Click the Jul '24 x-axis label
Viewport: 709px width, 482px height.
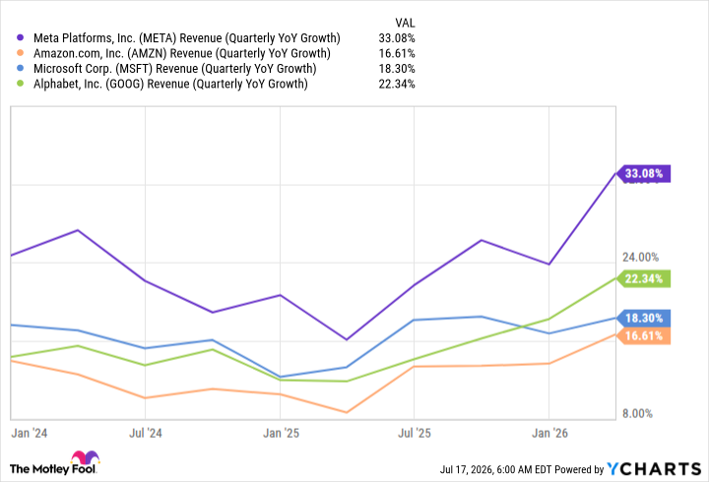tap(146, 433)
